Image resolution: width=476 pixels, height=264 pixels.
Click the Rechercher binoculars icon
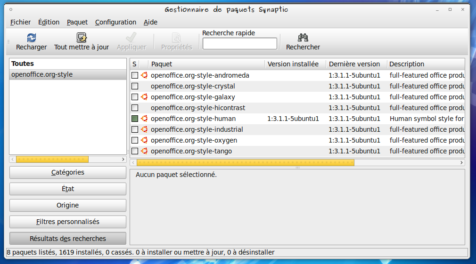[303, 38]
